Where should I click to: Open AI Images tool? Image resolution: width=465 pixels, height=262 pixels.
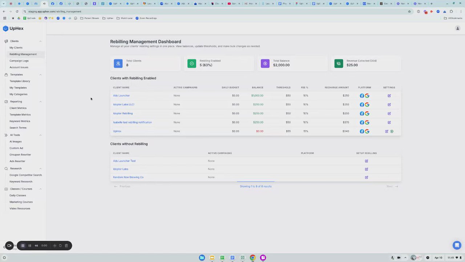15,142
